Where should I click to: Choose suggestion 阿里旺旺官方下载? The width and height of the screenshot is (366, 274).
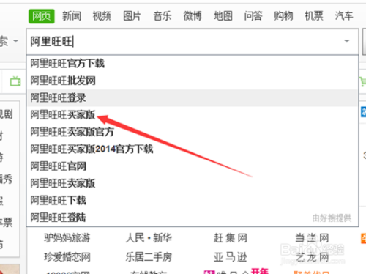pos(193,64)
